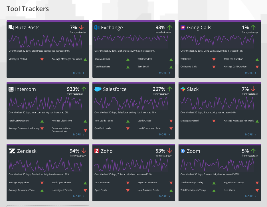267x207 pixels.
Task: Select the Intercom card title
Action: pos(25,89)
